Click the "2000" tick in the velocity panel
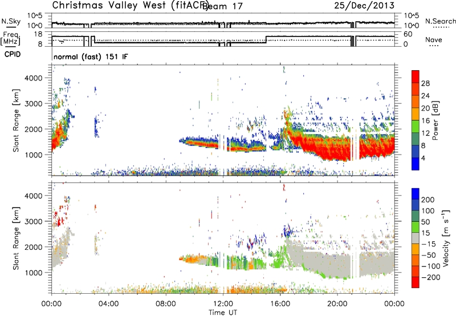This screenshot has width=456, height=316. (x=34, y=247)
